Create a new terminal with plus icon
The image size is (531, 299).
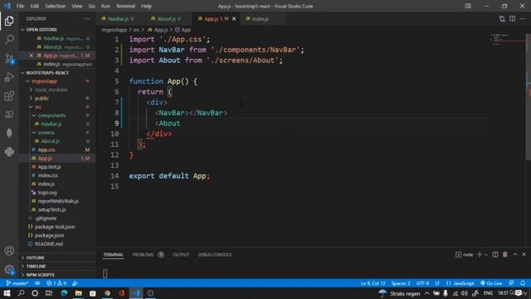(x=480, y=254)
